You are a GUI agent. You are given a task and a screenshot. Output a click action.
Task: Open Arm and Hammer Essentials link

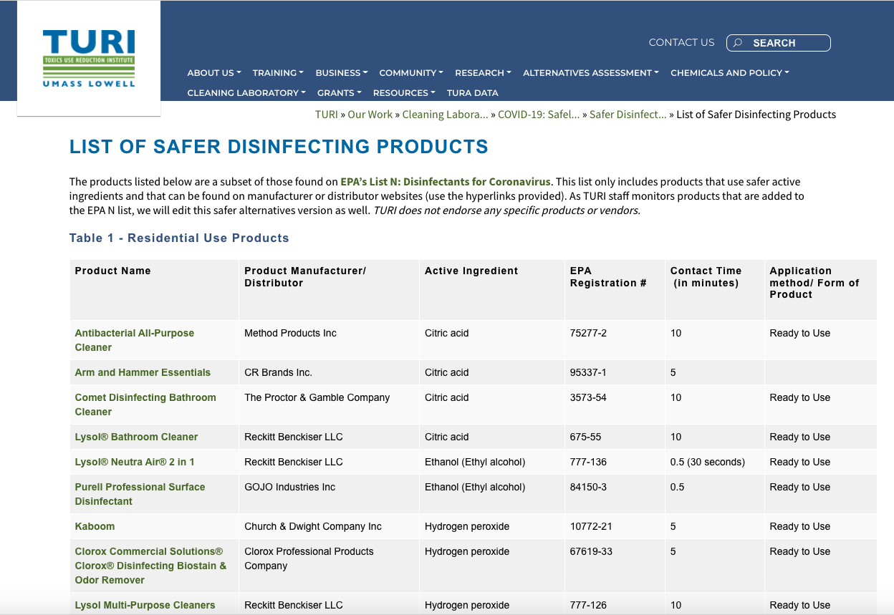143,372
